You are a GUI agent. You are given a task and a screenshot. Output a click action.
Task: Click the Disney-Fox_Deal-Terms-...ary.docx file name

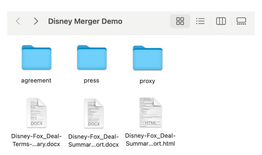pos(36,140)
